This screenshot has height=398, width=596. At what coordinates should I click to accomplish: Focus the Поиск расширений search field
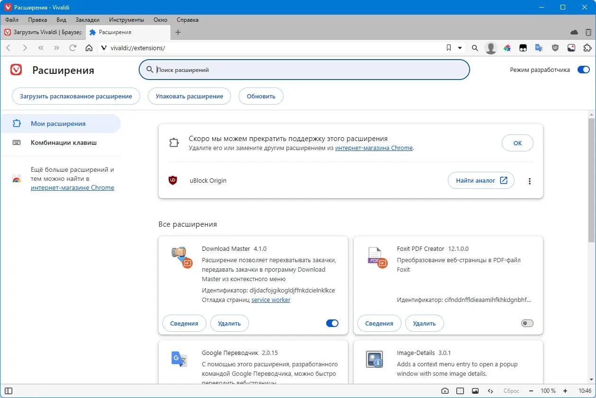pyautogui.click(x=304, y=70)
